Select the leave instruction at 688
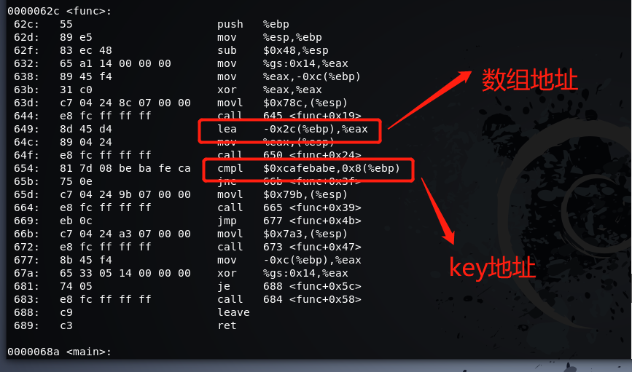632x372 pixels. coord(233,312)
